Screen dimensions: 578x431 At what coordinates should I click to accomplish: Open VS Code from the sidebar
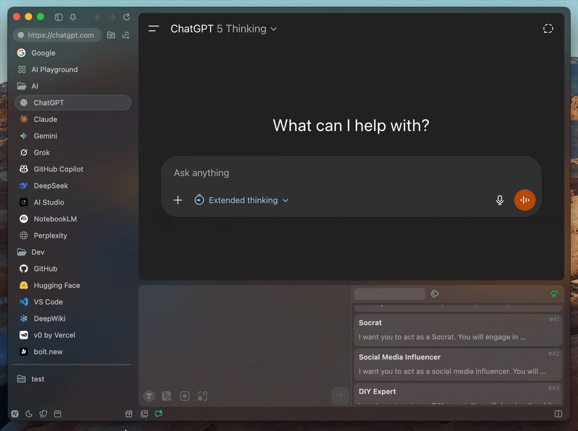(73, 302)
